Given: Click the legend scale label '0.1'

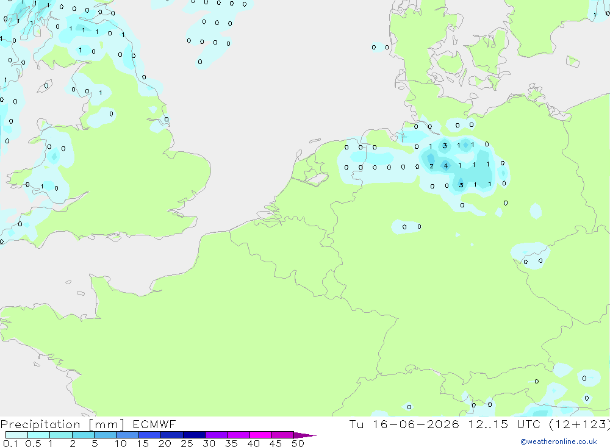Looking at the screenshot, I should tap(10, 443).
